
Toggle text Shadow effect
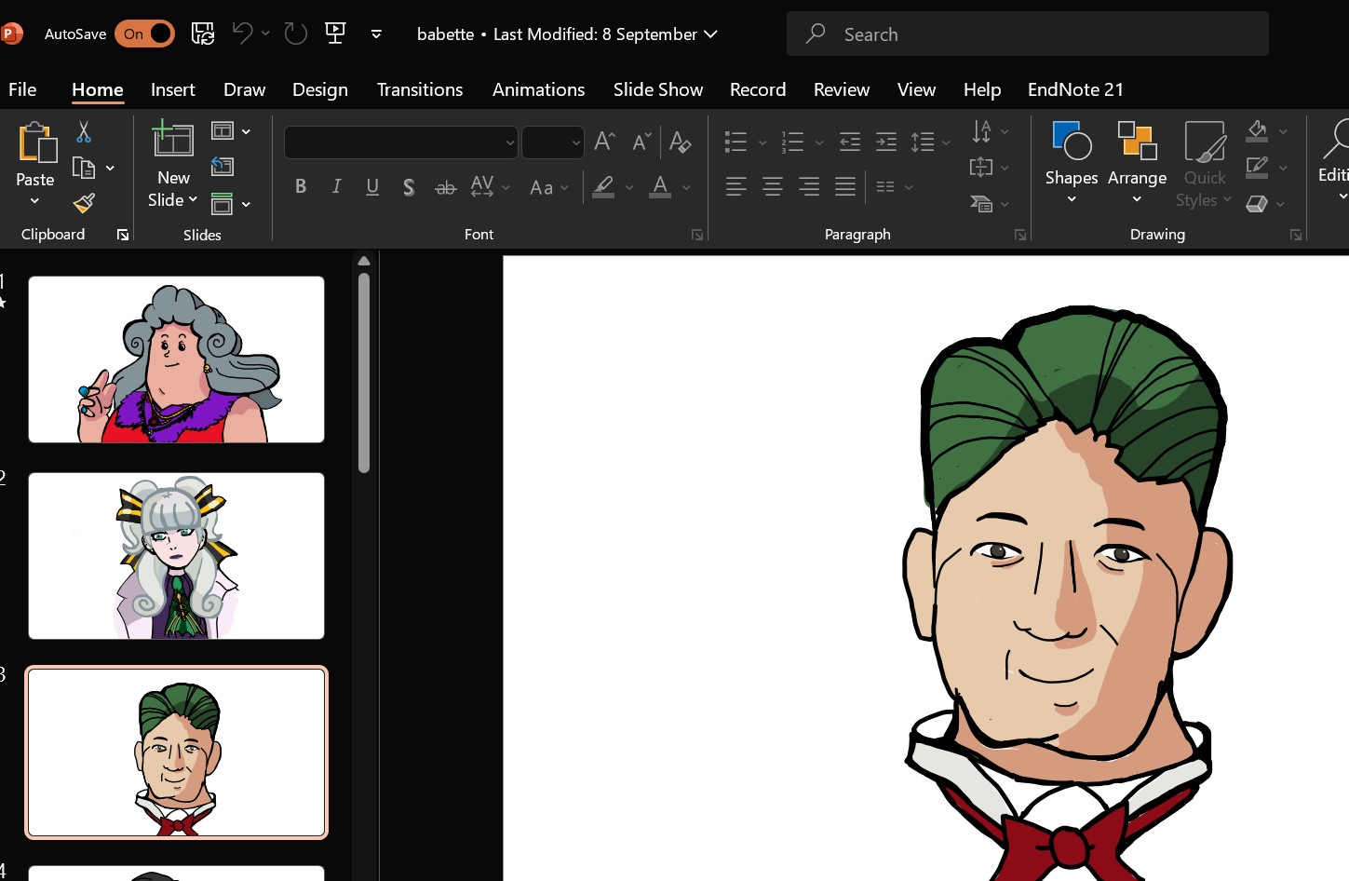click(409, 186)
